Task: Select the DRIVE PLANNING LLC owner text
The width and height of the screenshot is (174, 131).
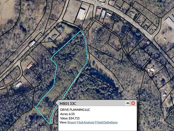Action: (75, 110)
